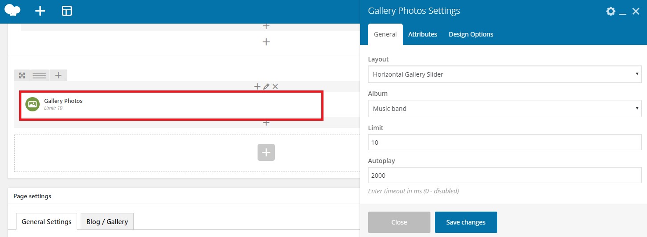This screenshot has height=237, width=647.
Task: Click the WPBakery cloud logo icon
Action: click(x=12, y=10)
